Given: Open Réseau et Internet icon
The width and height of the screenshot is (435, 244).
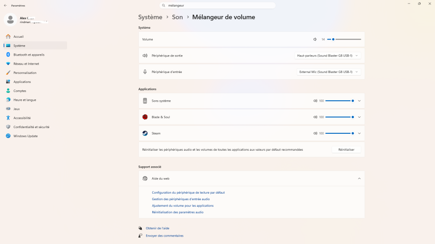Looking at the screenshot, I should [8, 64].
